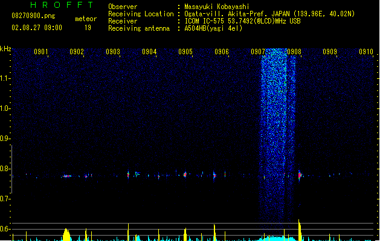
Task: Click the Observer field label
Action: (x=123, y=7)
